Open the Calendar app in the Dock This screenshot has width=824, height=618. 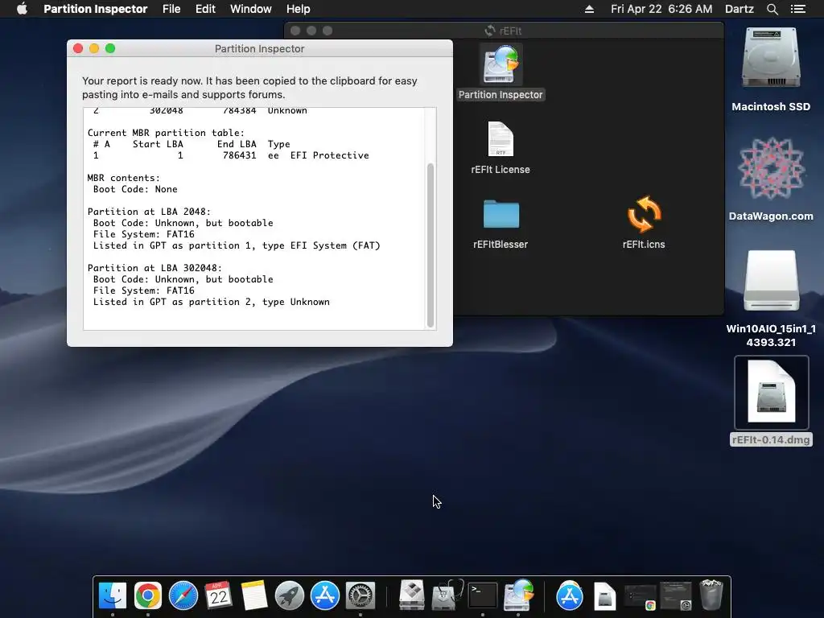pyautogui.click(x=218, y=595)
